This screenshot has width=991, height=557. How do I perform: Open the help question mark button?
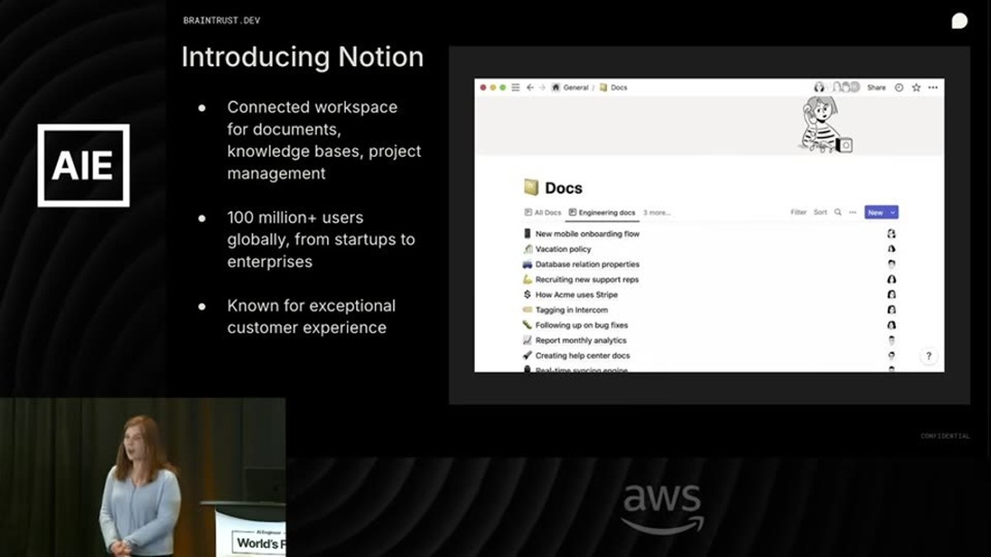point(928,356)
